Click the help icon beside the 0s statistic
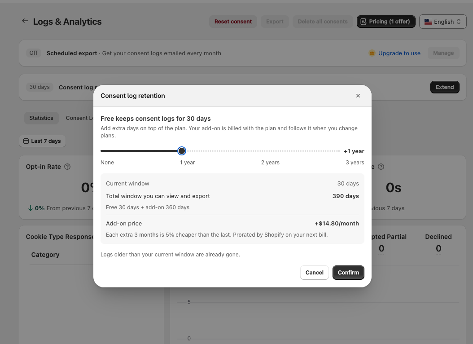 click(381, 167)
